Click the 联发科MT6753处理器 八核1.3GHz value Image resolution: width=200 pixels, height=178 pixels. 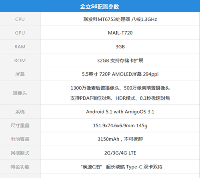(120, 19)
